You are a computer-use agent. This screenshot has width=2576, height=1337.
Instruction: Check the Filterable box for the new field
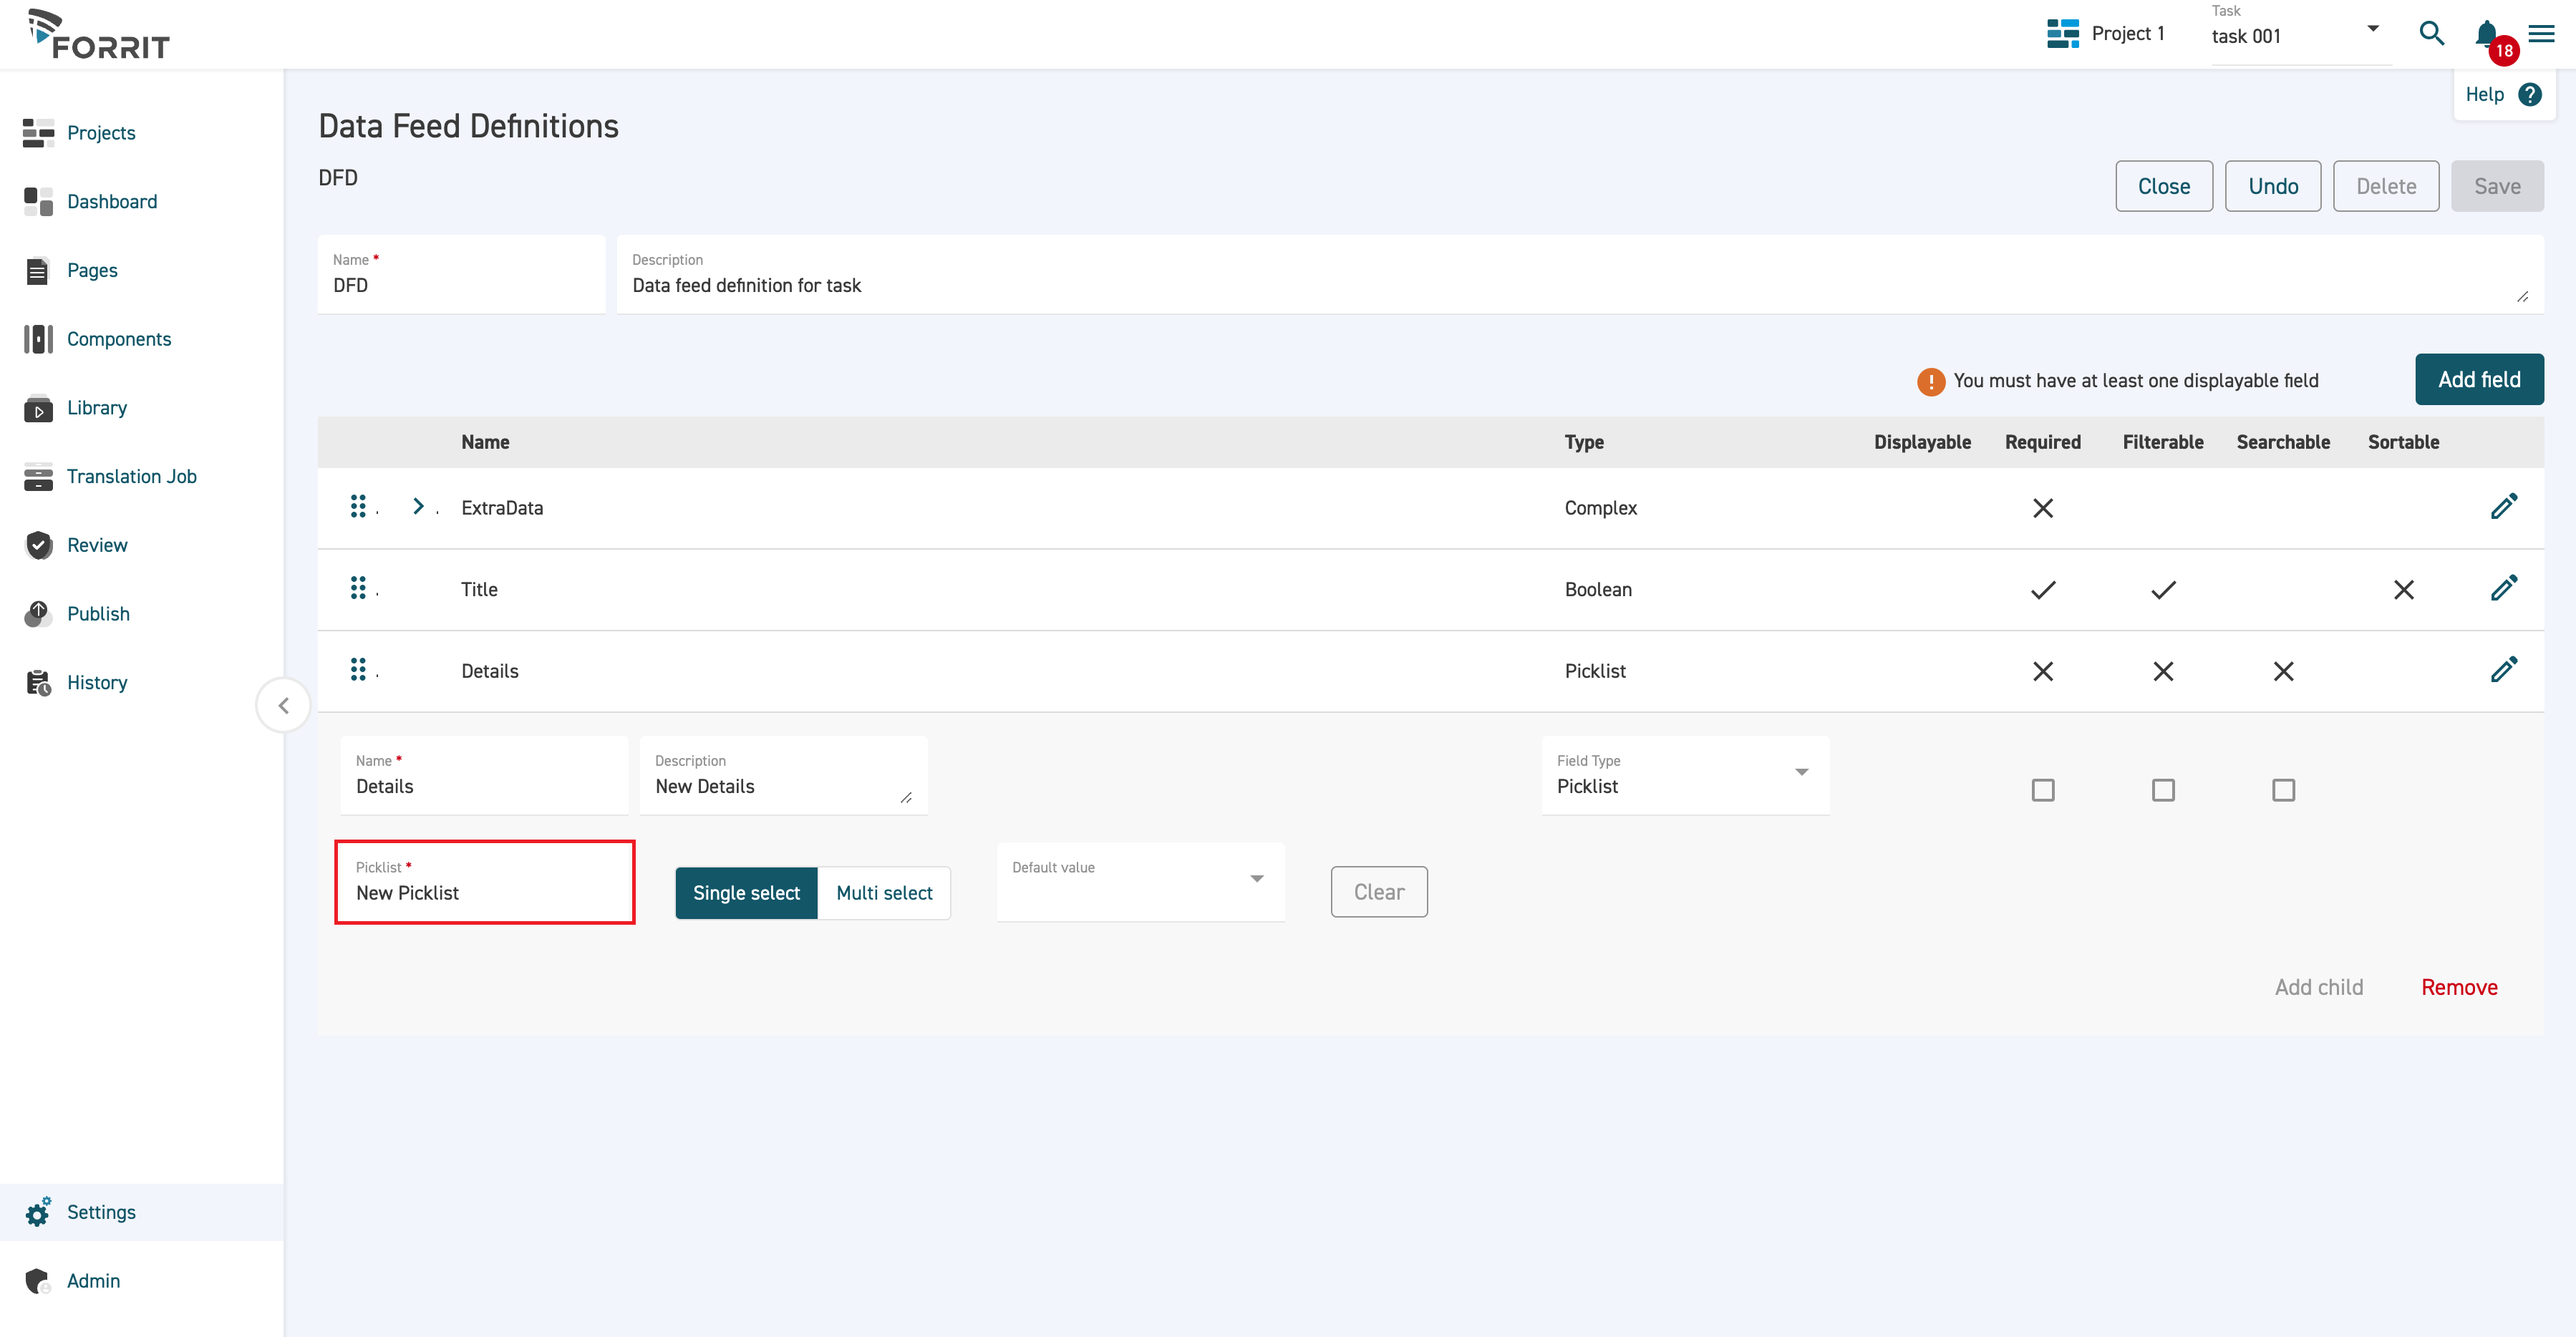[x=2163, y=790]
